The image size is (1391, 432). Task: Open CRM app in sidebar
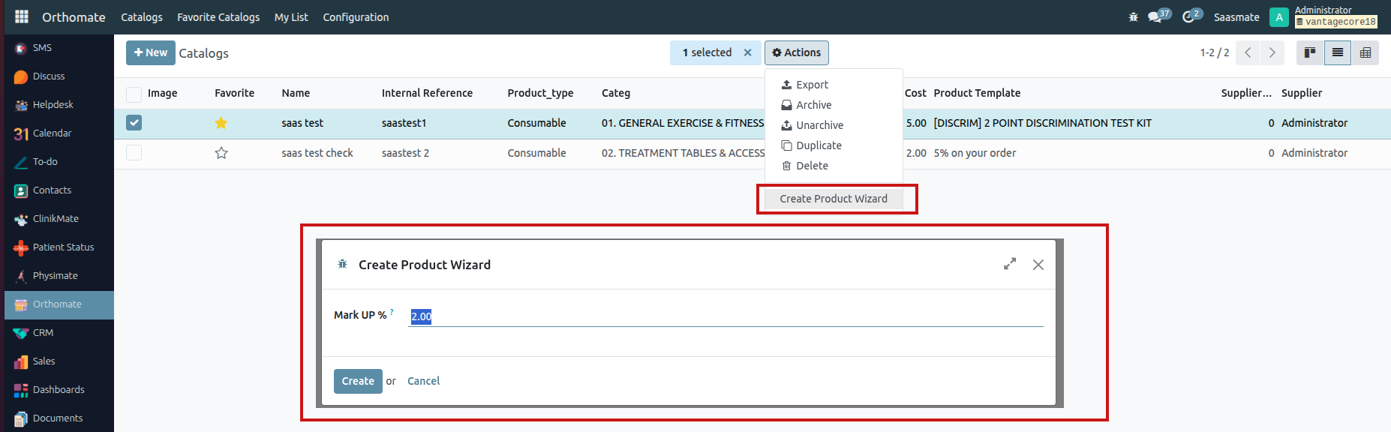tap(59, 333)
